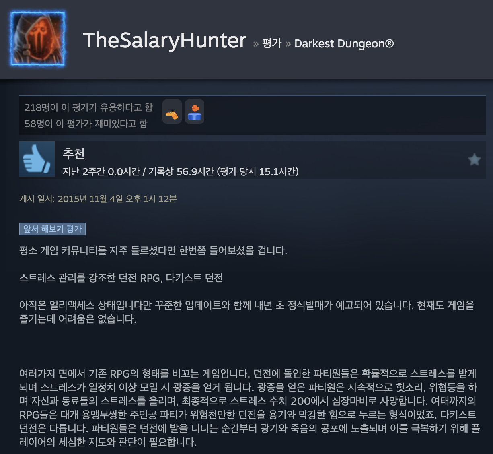
Task: Click the 추천 recommendation title
Action: [74, 153]
